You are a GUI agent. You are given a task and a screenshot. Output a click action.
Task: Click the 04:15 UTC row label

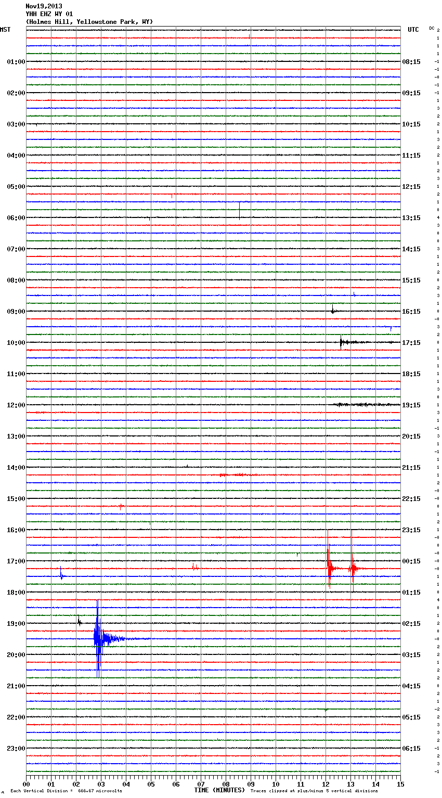pyautogui.click(x=411, y=686)
